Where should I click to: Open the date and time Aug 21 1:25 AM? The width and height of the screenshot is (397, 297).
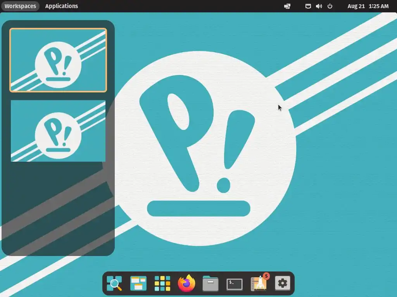(368, 6)
